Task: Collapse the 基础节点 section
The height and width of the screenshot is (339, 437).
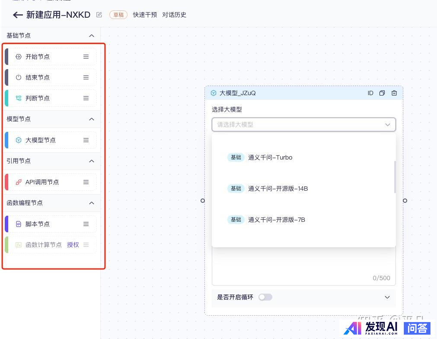Action: tap(91, 36)
